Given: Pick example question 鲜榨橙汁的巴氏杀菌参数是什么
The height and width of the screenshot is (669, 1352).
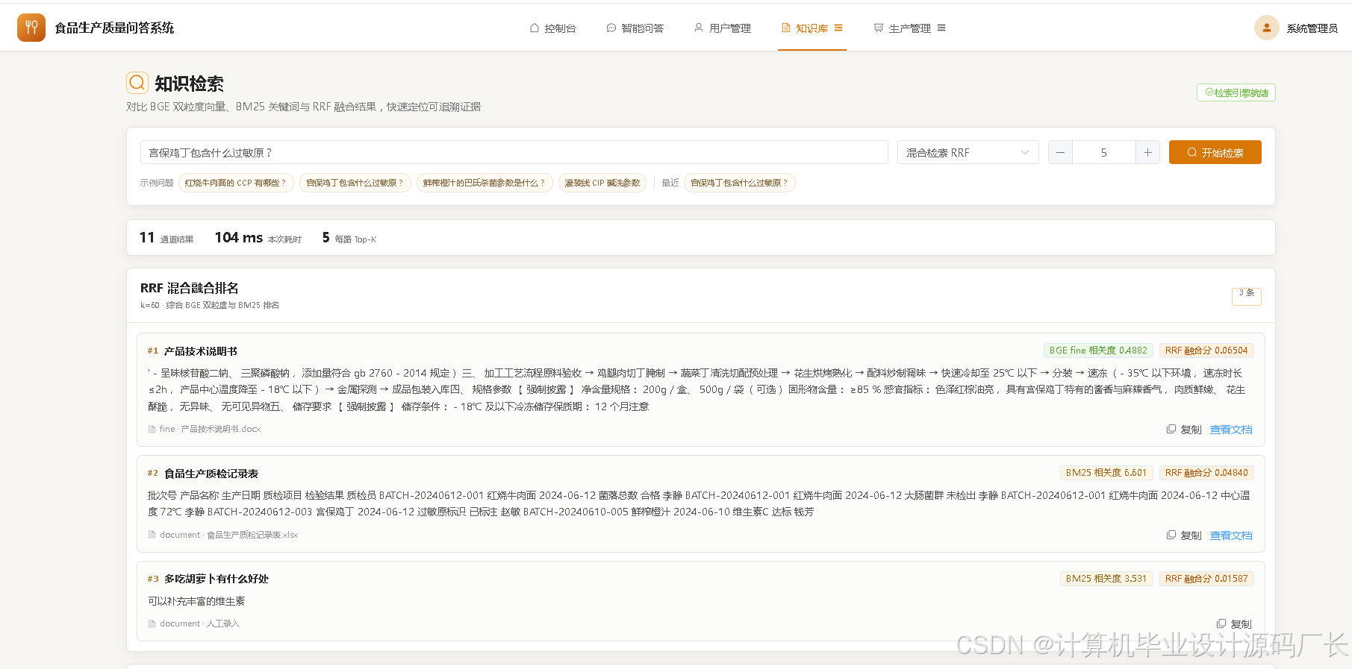Looking at the screenshot, I should (485, 183).
